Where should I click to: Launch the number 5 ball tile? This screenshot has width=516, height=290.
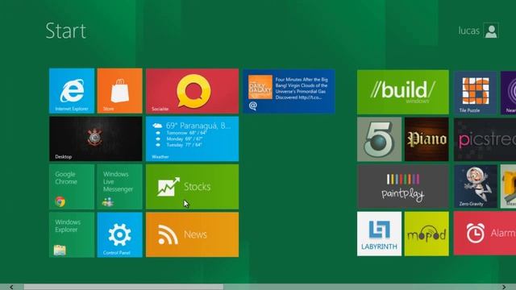380,139
